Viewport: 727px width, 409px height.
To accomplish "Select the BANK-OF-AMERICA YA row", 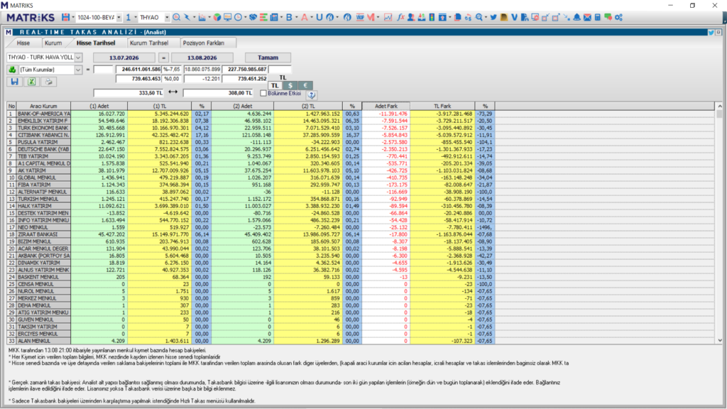I will [x=251, y=114].
